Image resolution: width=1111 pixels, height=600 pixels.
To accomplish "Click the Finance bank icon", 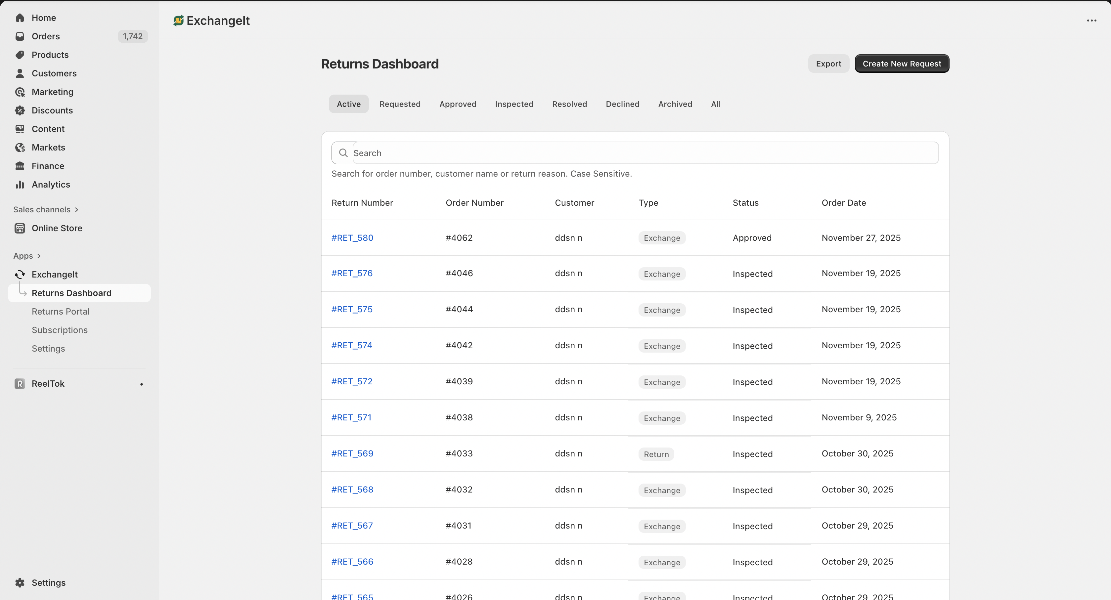I will [20, 166].
